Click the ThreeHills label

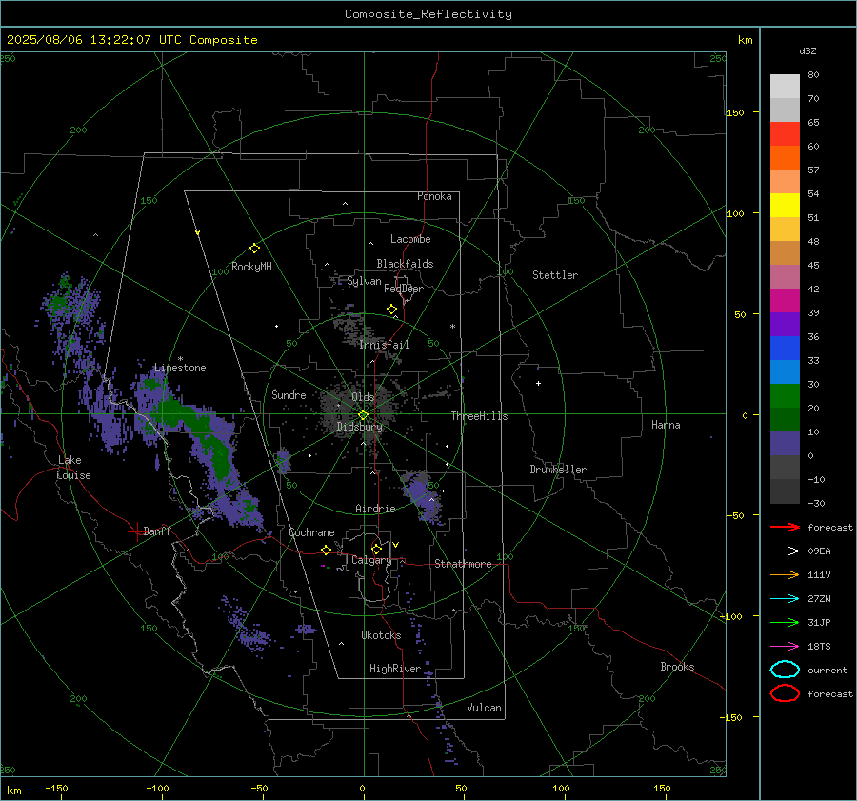tap(479, 416)
